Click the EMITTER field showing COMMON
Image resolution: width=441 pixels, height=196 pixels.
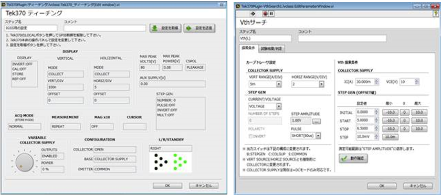point(115,169)
